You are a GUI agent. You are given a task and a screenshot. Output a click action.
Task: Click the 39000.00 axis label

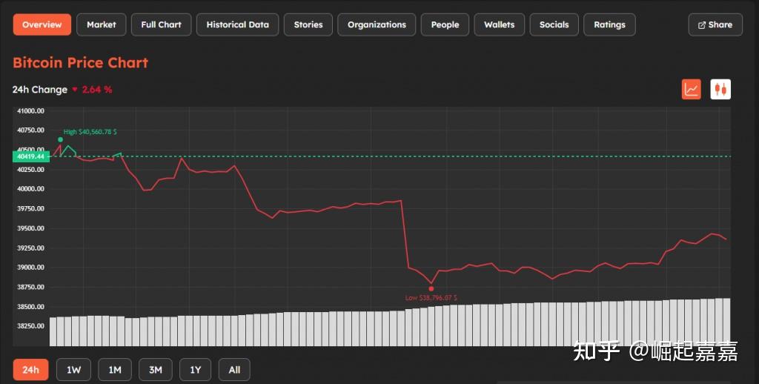pyautogui.click(x=30, y=268)
